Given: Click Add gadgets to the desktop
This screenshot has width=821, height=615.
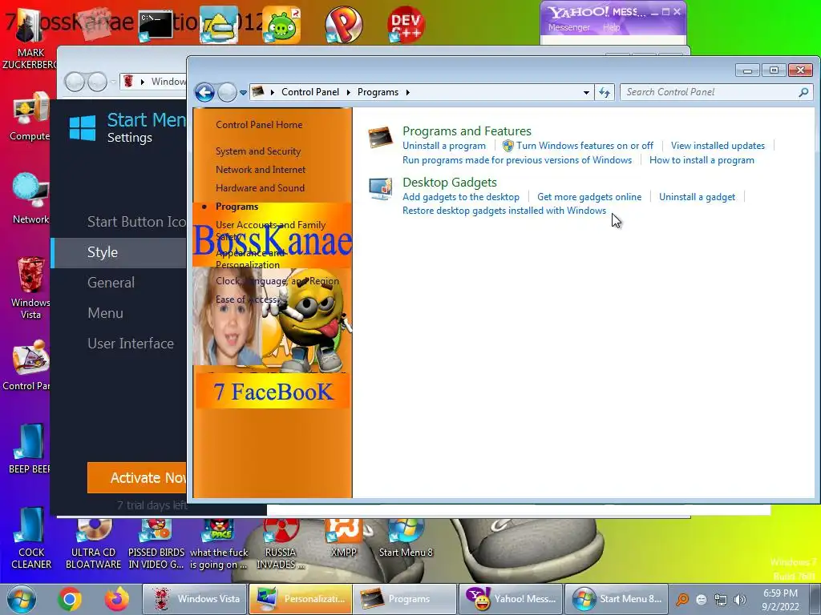Looking at the screenshot, I should point(461,197).
